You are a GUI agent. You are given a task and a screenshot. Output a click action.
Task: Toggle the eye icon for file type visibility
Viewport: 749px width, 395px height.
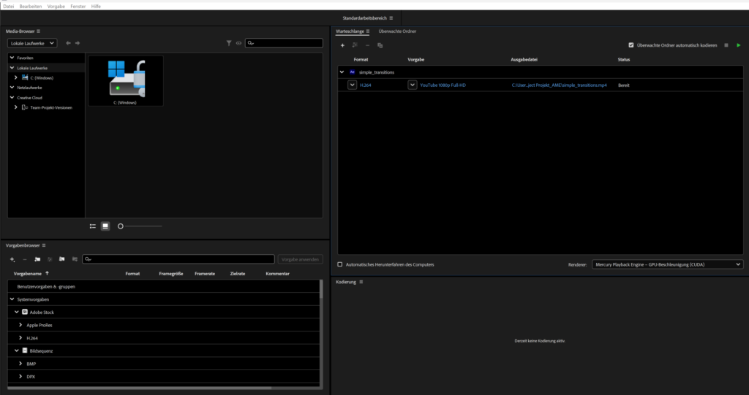(238, 43)
